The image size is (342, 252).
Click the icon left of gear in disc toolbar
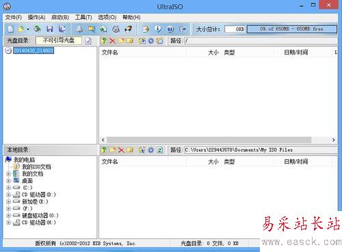(142, 41)
